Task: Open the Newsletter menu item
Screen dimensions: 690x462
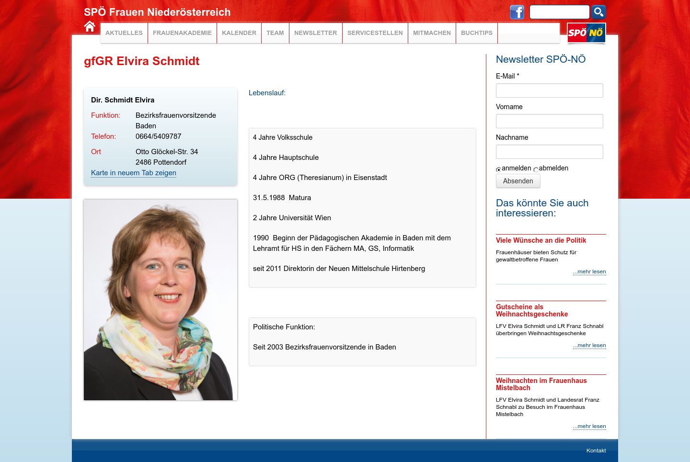Action: click(x=315, y=33)
